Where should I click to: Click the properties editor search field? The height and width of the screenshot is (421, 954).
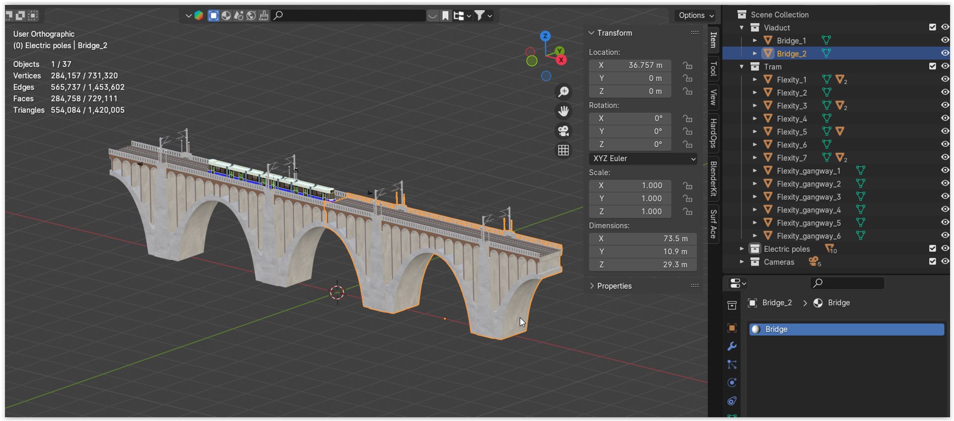point(847,283)
